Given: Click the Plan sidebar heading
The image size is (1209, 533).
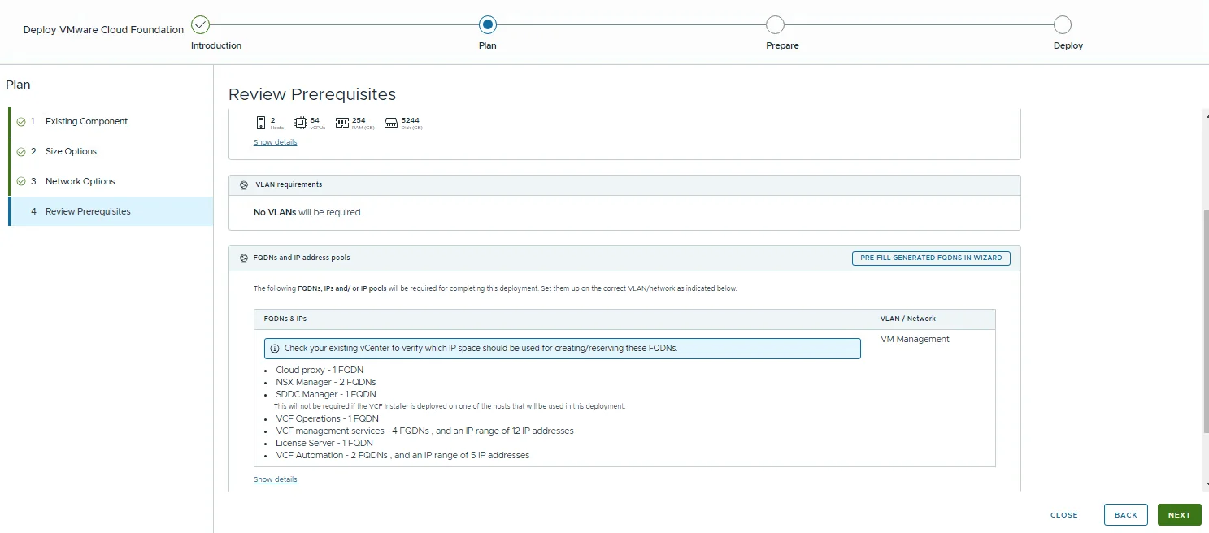Looking at the screenshot, I should pos(18,84).
